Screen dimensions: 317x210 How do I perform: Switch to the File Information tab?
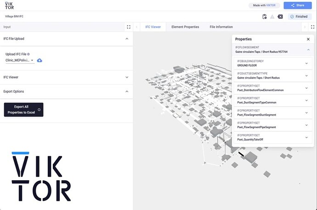click(x=221, y=27)
